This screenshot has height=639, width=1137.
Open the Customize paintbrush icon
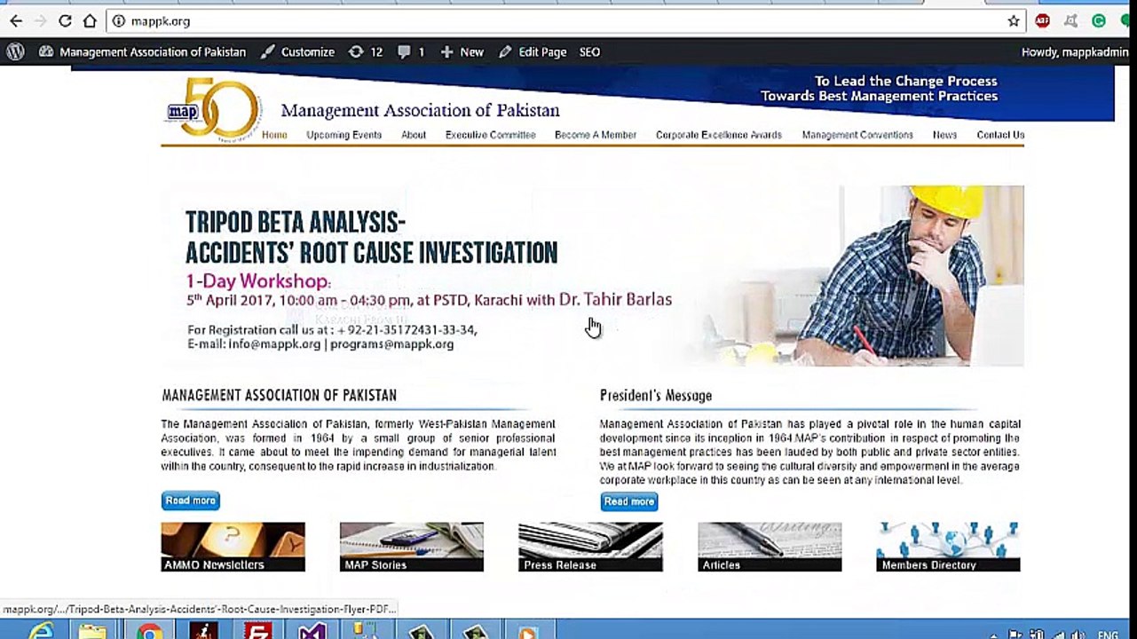[x=268, y=51]
